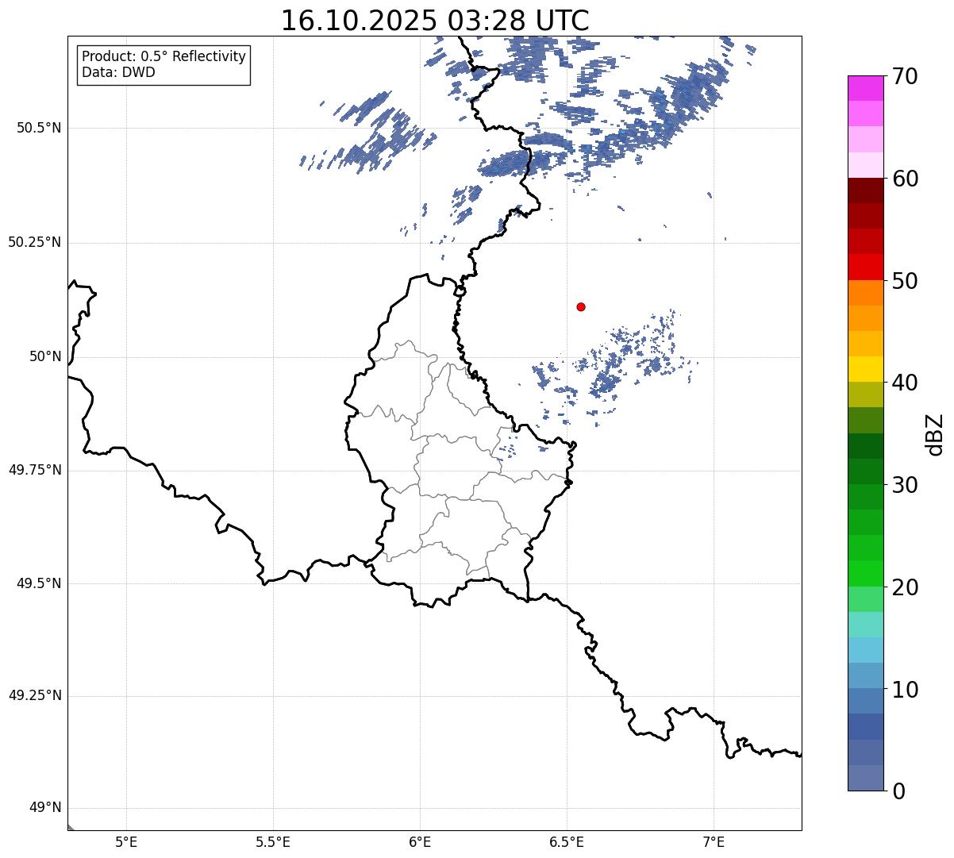954x858 pixels.
Task: Click the orange colorbar swatch just below 50
Action: click(865, 293)
